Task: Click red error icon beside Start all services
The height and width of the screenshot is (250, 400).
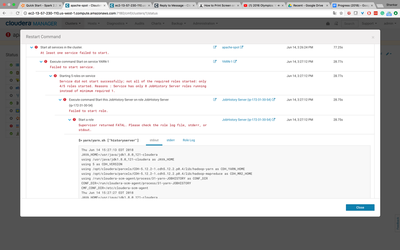Action: 36,47
